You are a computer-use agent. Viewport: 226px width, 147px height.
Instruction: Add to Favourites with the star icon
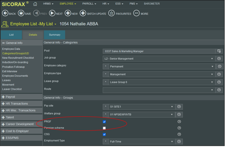tap(111, 13)
